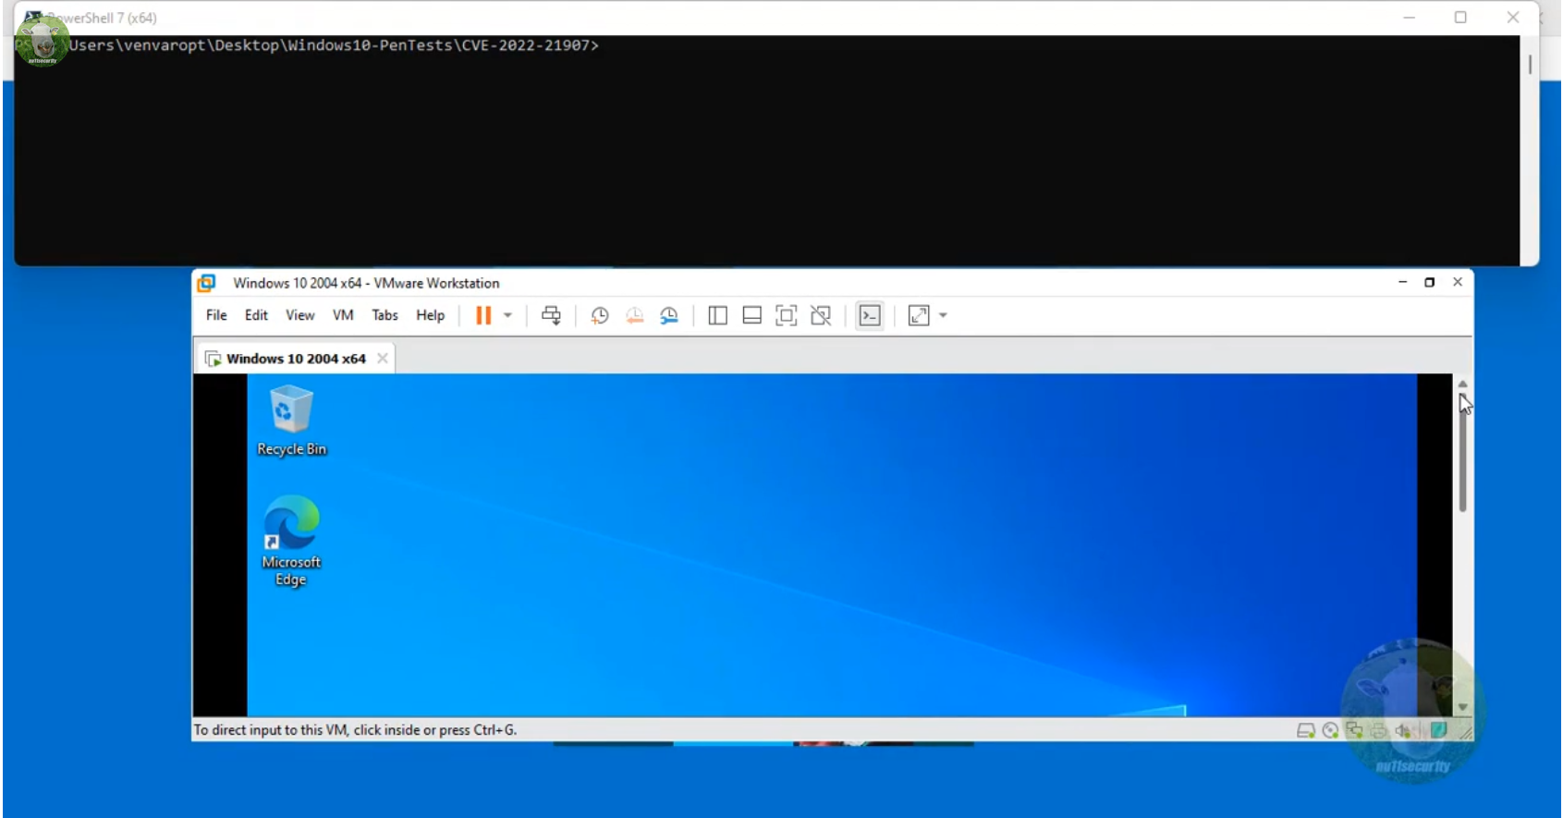Restore down the VMware Workstation window
The width and height of the screenshot is (1563, 818).
(1429, 282)
